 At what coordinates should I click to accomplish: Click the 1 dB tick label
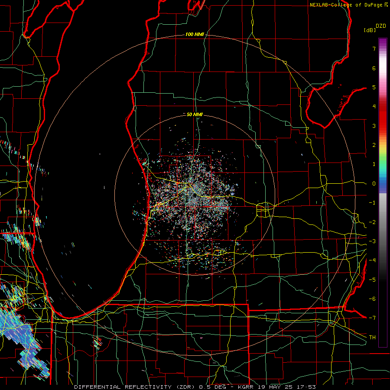374,164
